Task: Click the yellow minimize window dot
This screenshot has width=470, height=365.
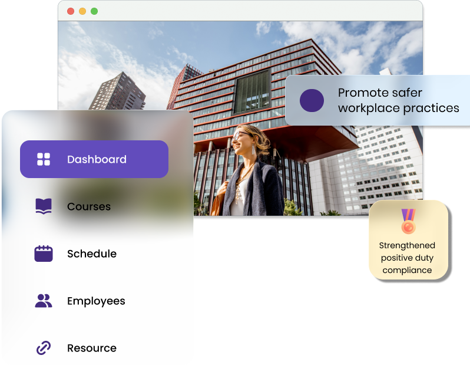Action: point(82,11)
